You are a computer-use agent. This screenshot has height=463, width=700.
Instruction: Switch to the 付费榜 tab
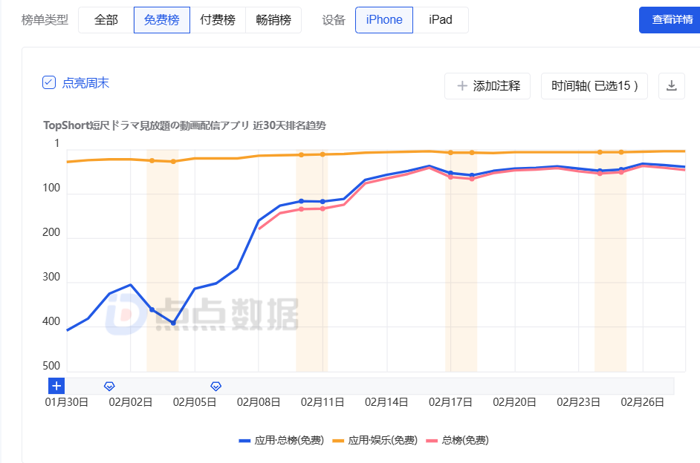tap(217, 20)
